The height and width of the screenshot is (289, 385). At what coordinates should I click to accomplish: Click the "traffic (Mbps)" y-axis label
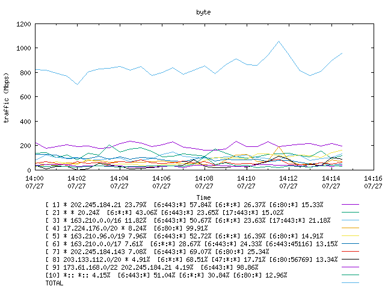click(x=6, y=98)
